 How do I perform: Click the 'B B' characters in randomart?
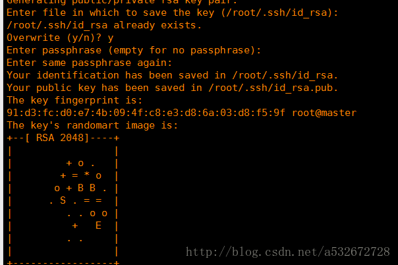coord(86,188)
